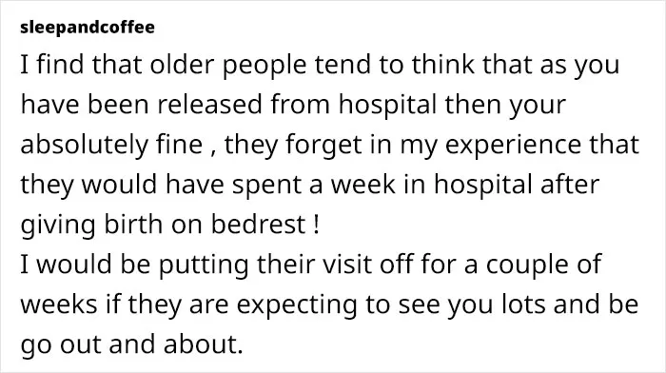Click the word "experience" in third line

pos(513,145)
